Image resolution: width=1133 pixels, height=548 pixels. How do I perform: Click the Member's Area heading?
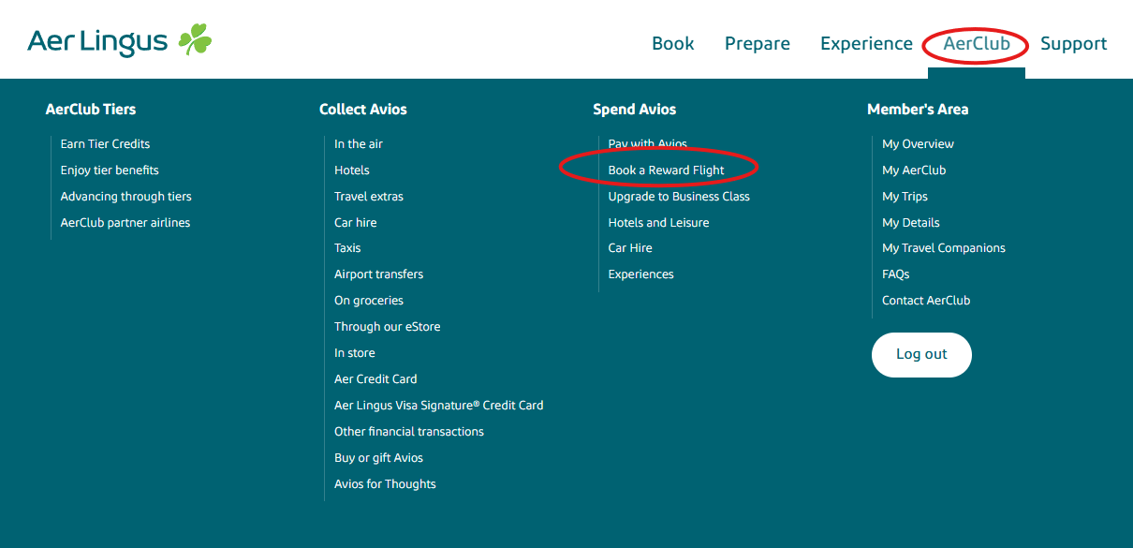point(918,110)
